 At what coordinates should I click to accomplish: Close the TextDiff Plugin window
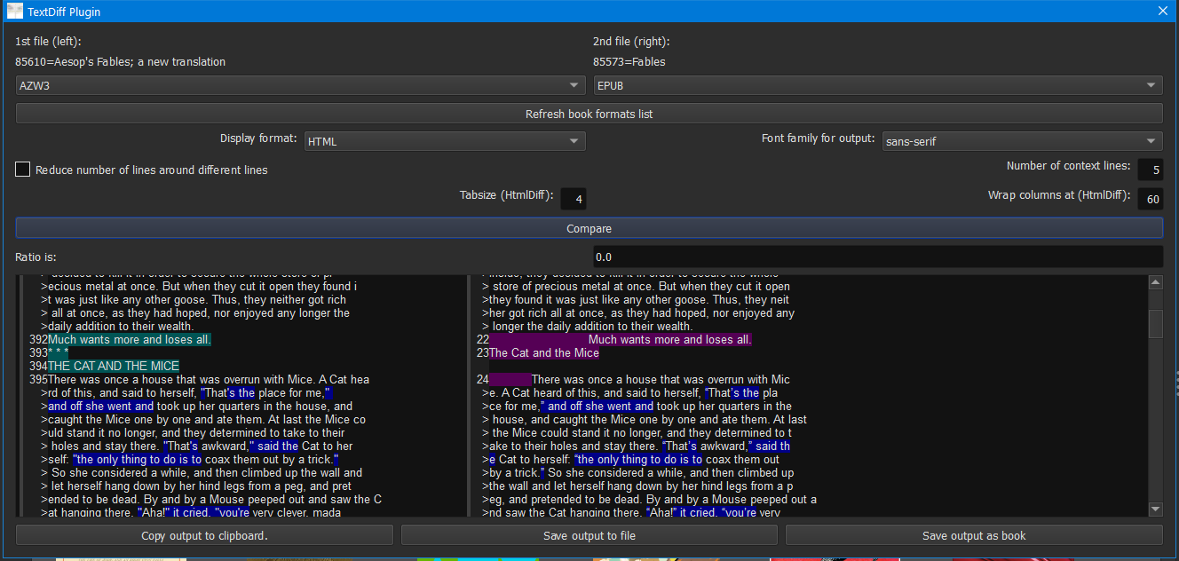pyautogui.click(x=1162, y=12)
